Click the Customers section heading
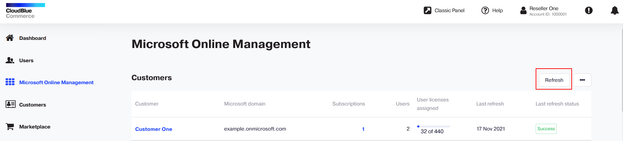Image resolution: width=623 pixels, height=141 pixels. tap(152, 78)
